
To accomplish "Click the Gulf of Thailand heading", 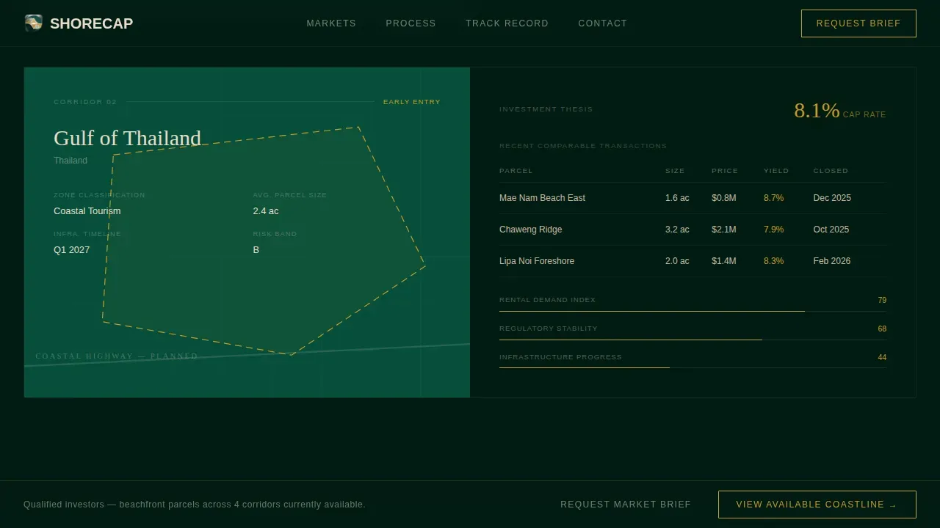I will [127, 138].
